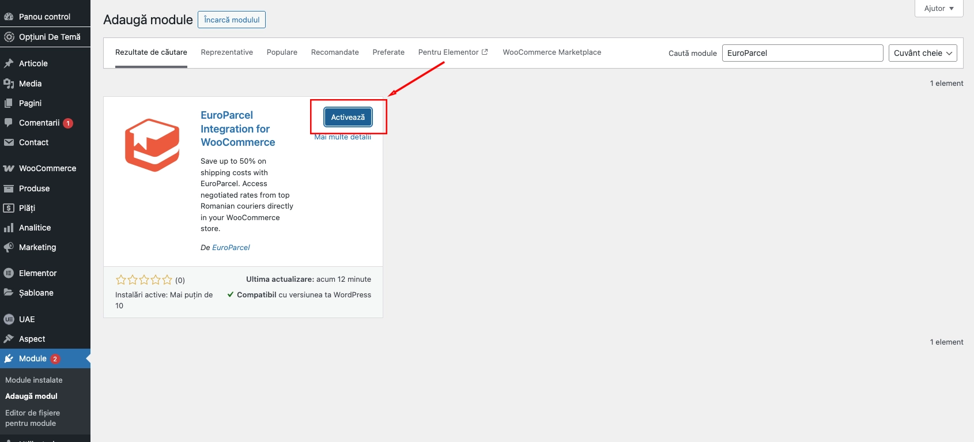
Task: Click the Elementor logo icon
Action: click(9, 273)
